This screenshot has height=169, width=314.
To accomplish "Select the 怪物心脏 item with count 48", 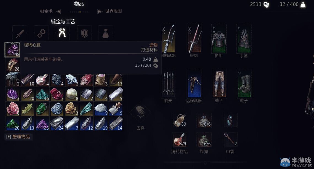I will [x=12, y=50].
